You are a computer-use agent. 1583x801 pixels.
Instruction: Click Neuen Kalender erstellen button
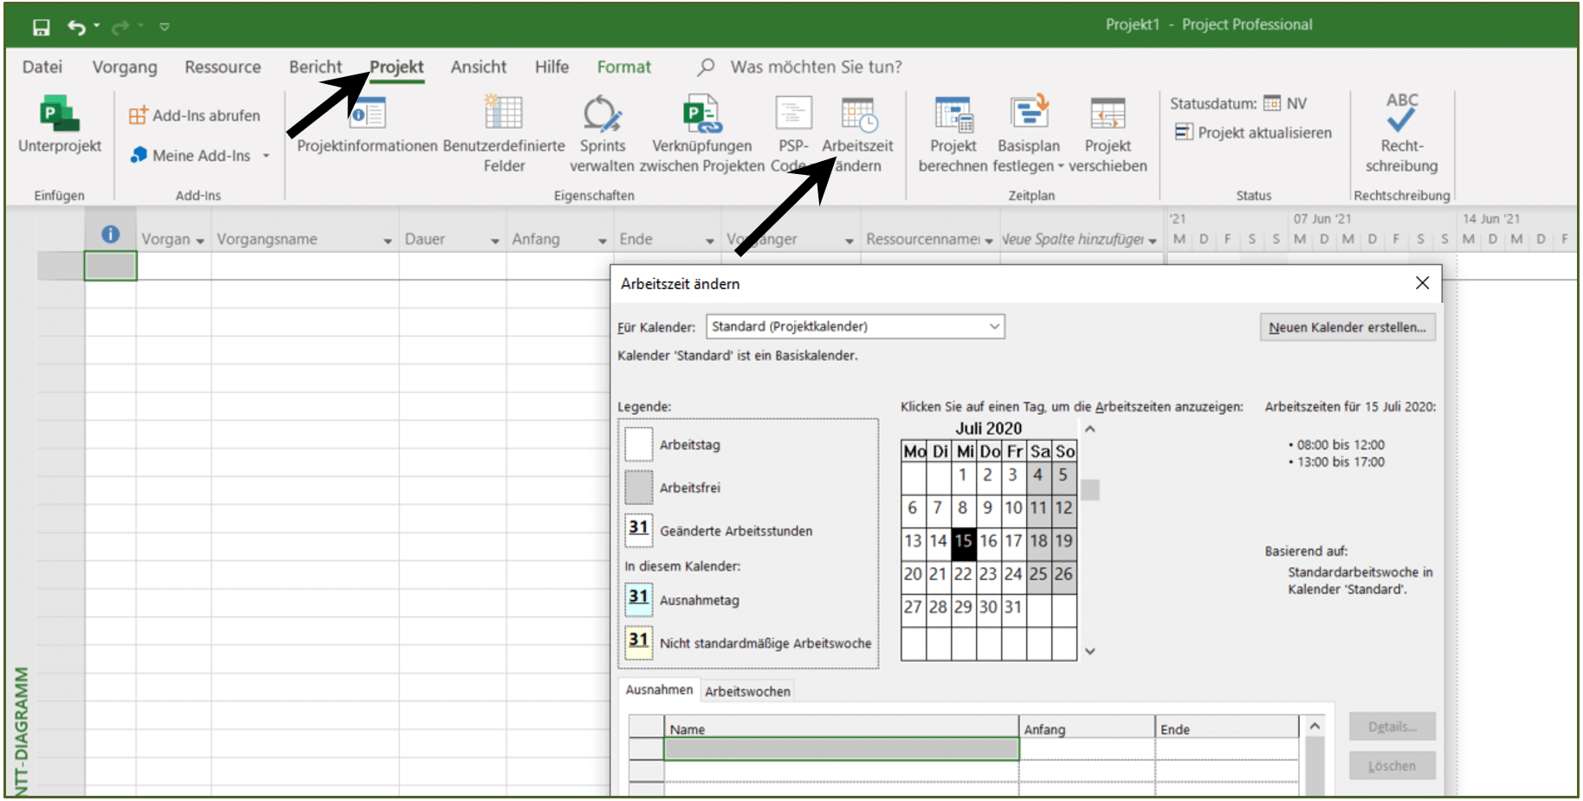pyautogui.click(x=1347, y=327)
